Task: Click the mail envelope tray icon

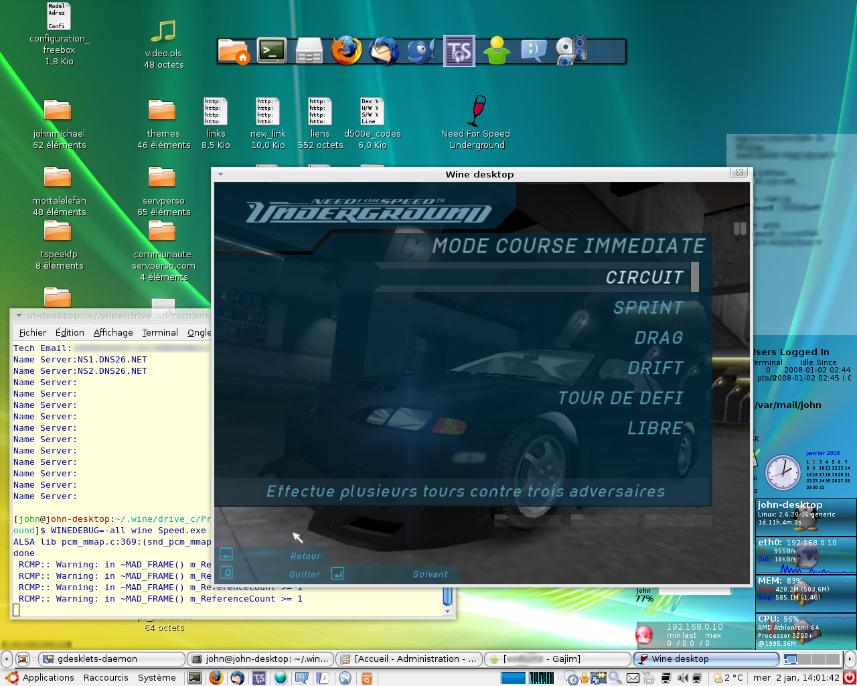Action: 633,678
